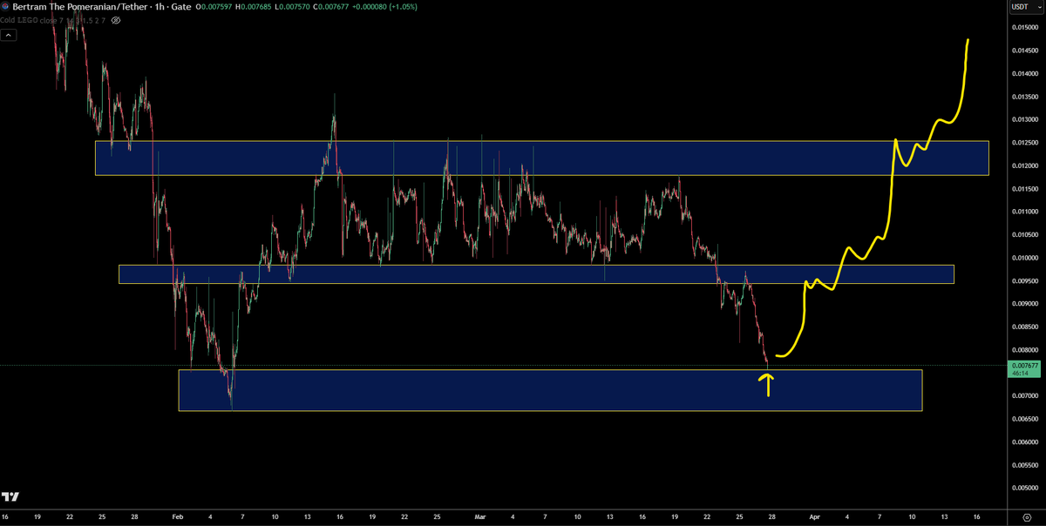Collapse the legend with the chevron button

[8, 35]
